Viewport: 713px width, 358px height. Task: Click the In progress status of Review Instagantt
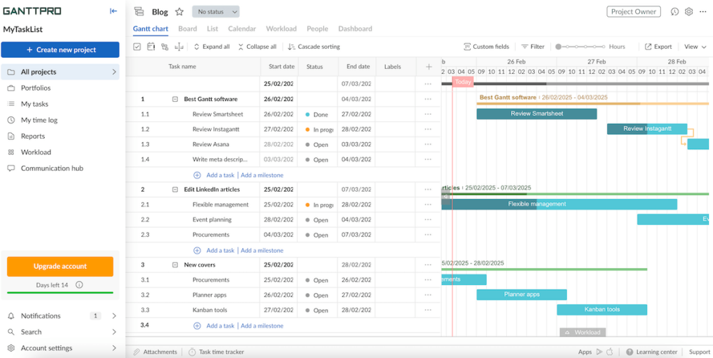point(319,129)
